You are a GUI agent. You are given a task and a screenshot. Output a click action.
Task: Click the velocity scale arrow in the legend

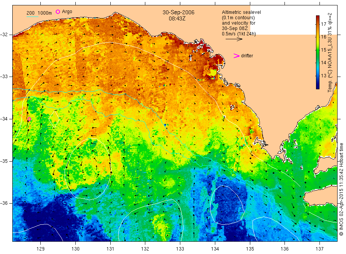234,39
